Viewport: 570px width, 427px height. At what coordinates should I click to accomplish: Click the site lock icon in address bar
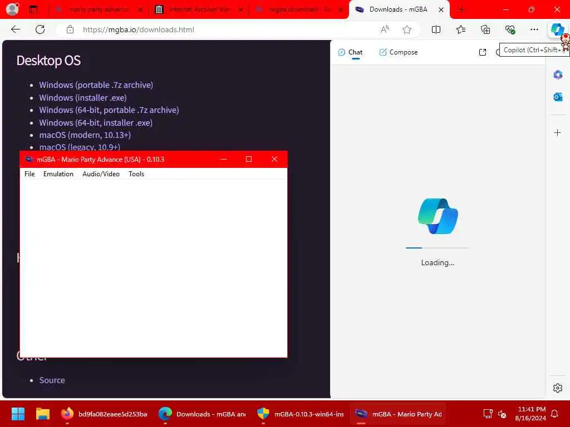pyautogui.click(x=70, y=30)
